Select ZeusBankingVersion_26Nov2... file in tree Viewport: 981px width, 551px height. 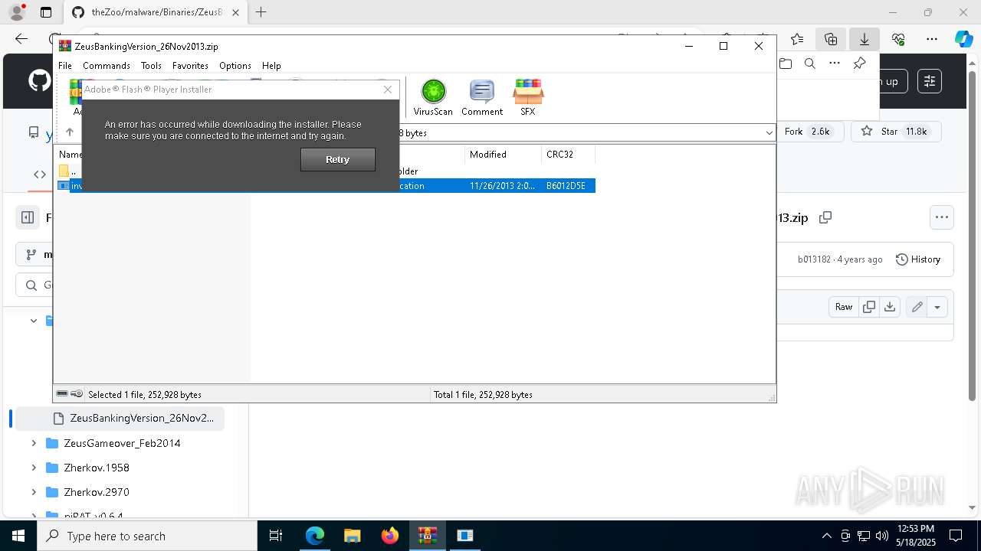(x=120, y=418)
